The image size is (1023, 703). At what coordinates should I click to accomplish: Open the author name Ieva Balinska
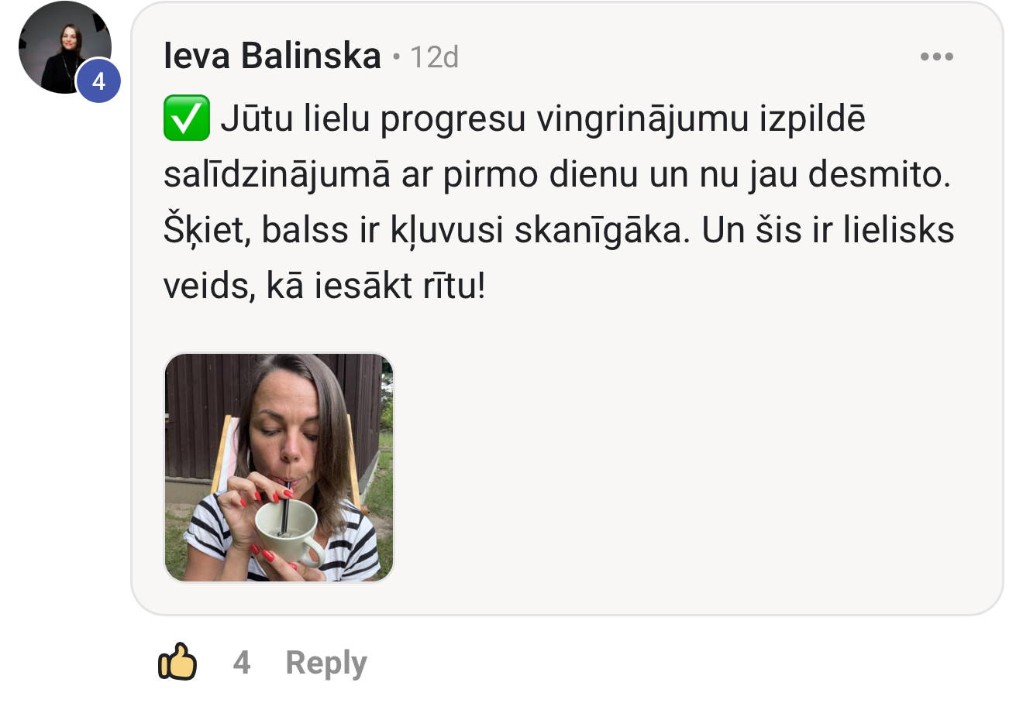point(272,57)
